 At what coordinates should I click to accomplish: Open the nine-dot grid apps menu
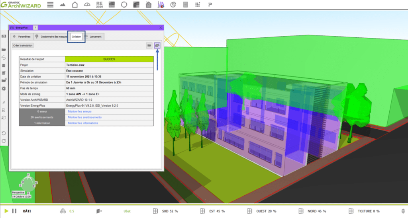pyautogui.click(x=198, y=5)
